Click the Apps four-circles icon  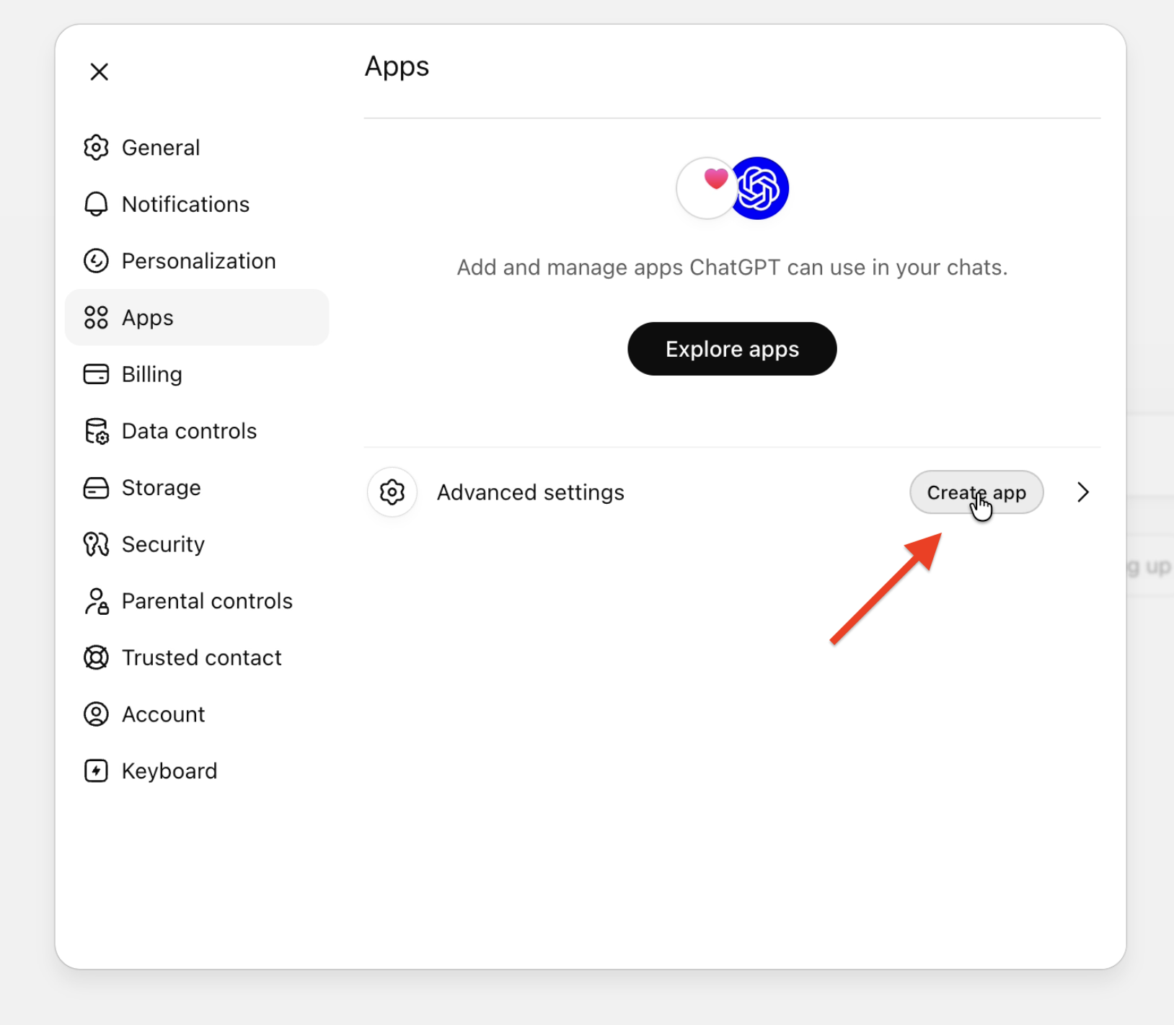pyautogui.click(x=96, y=317)
